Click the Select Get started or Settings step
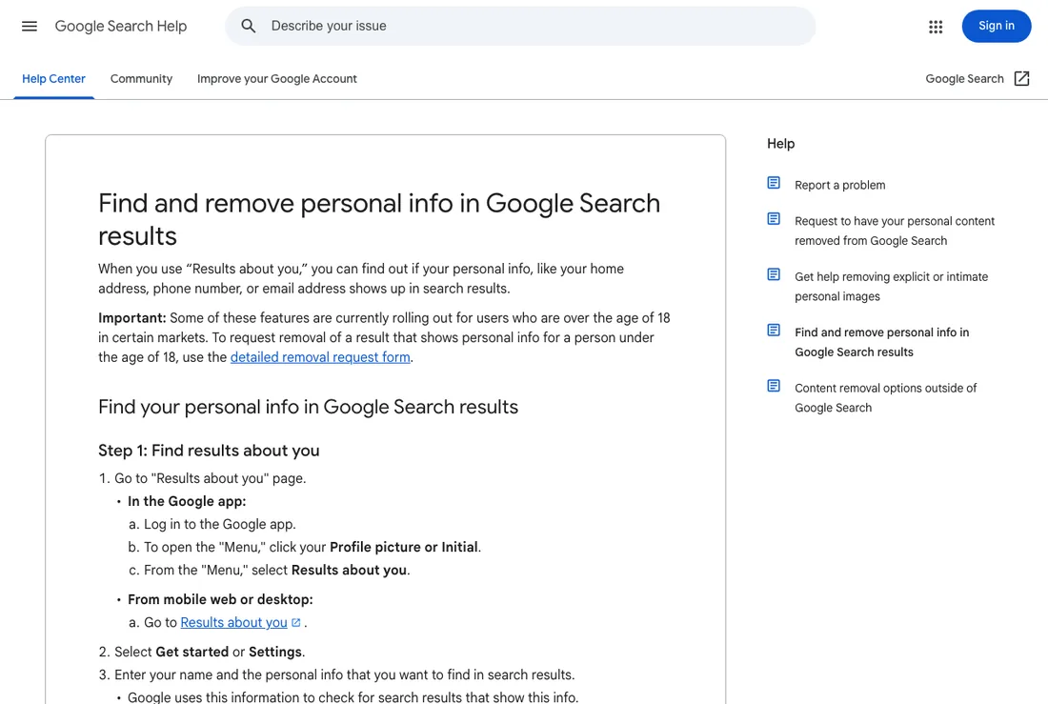 coord(210,652)
